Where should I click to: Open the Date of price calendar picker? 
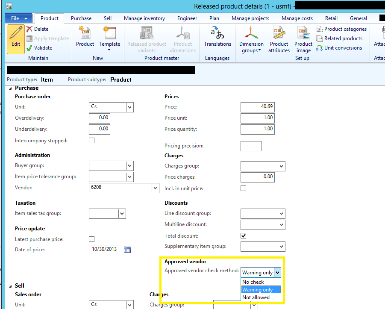pos(127,249)
